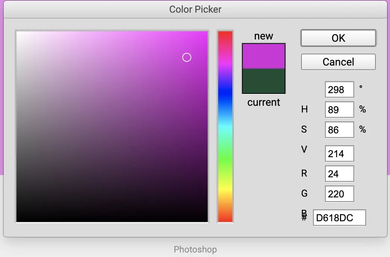
Task: Pick green on the hue slider
Action: tap(225, 160)
